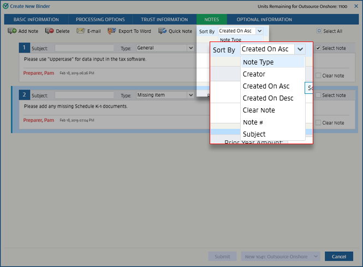This screenshot has width=363, height=267.
Task: Click the Delete note icon
Action: tap(49, 31)
